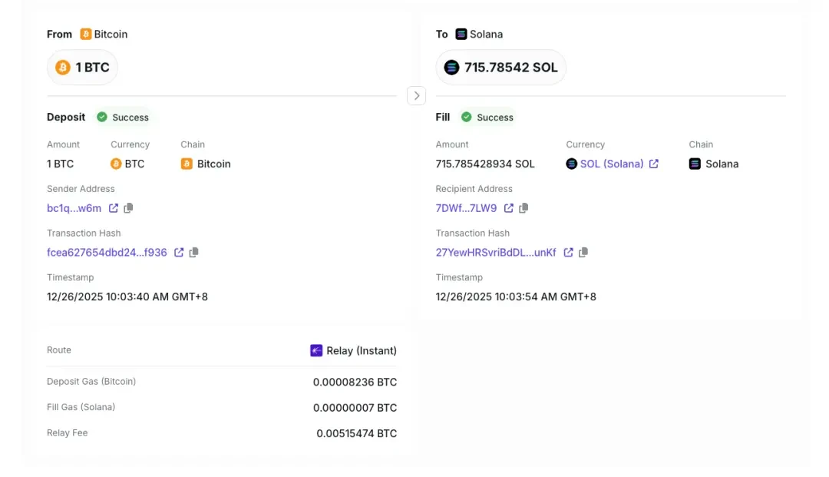Open the bc1q...w6m sender address link
829x477 pixels.
pyautogui.click(x=74, y=208)
